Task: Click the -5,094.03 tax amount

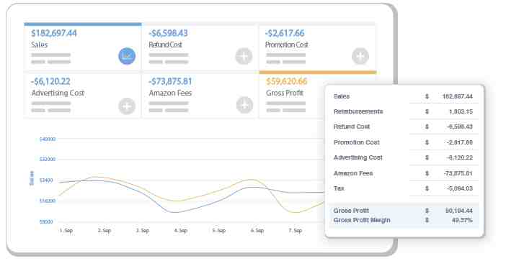Action: tap(460, 188)
